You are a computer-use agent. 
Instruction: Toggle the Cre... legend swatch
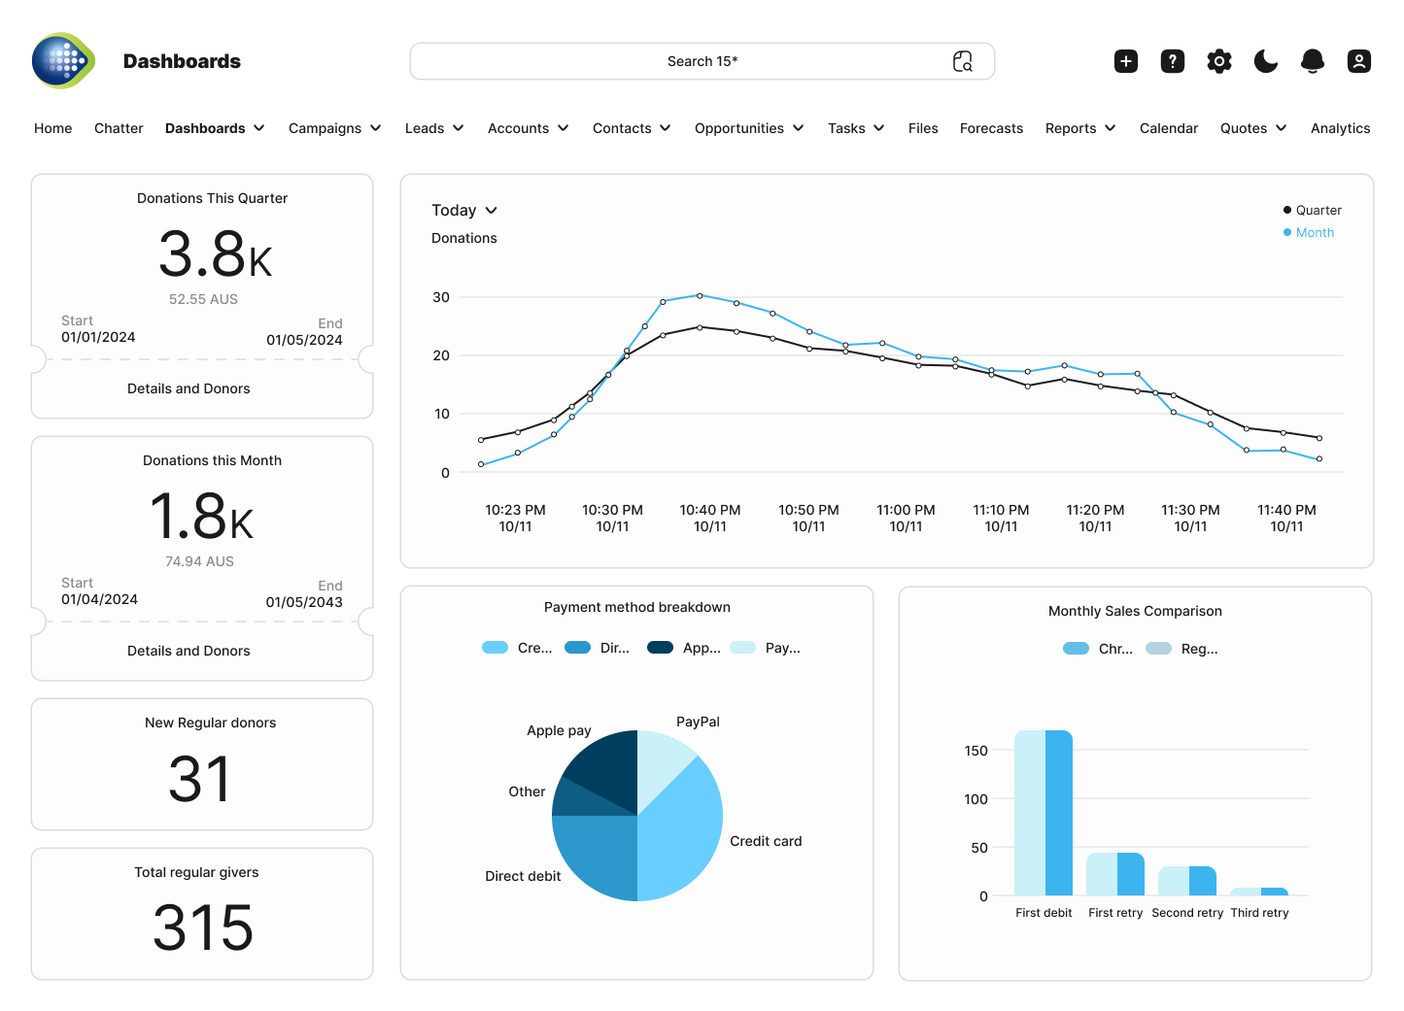click(x=496, y=648)
